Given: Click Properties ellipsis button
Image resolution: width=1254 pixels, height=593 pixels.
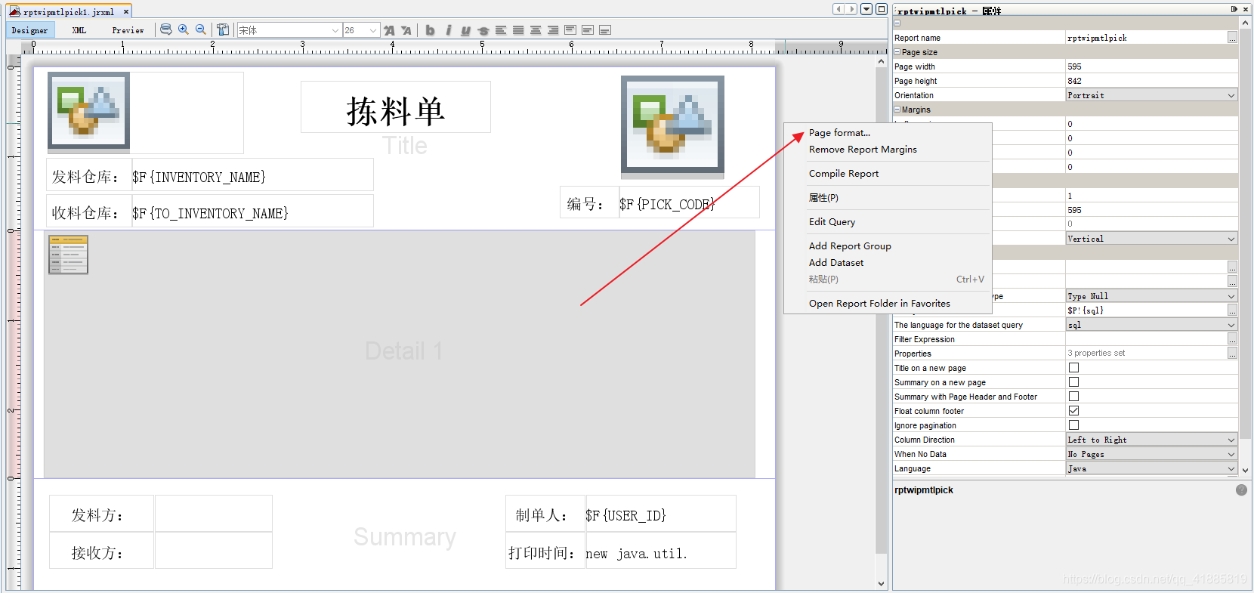Looking at the screenshot, I should [x=1232, y=354].
